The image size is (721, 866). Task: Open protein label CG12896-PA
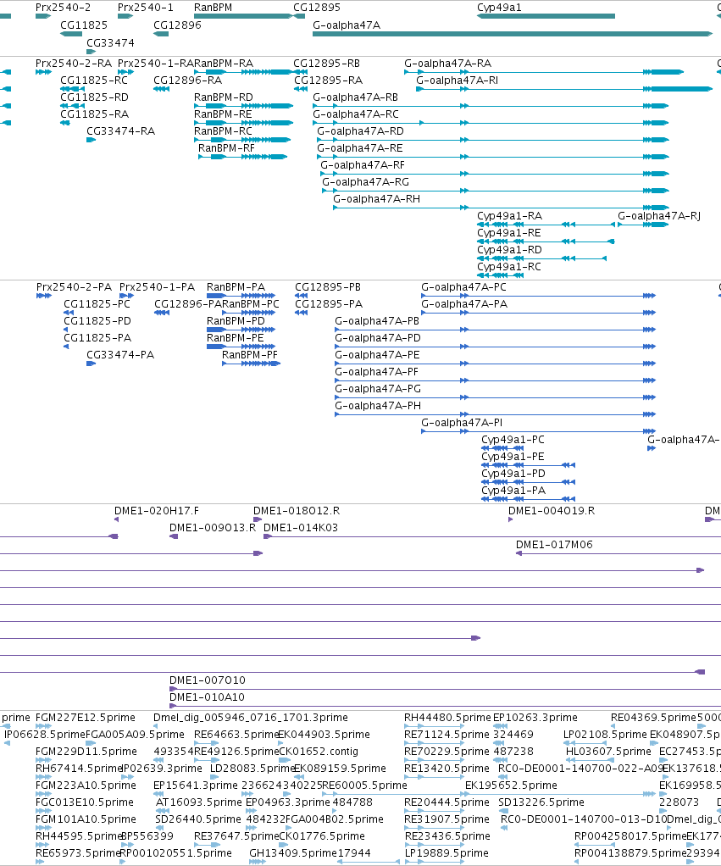(188, 303)
